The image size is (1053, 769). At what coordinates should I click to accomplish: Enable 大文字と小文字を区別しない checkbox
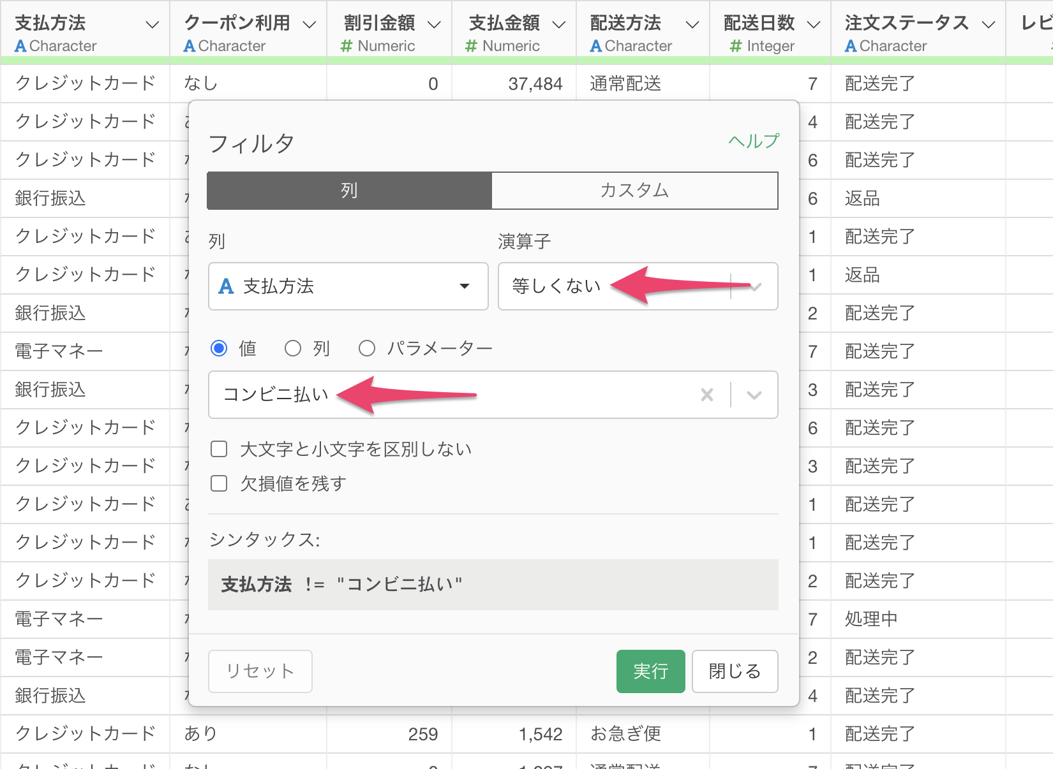[219, 450]
